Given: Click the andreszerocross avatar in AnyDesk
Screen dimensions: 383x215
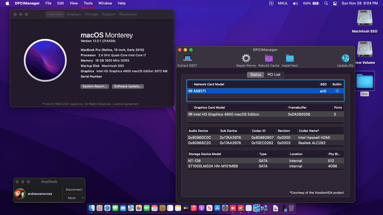Looking at the screenshot, I should (20, 194).
